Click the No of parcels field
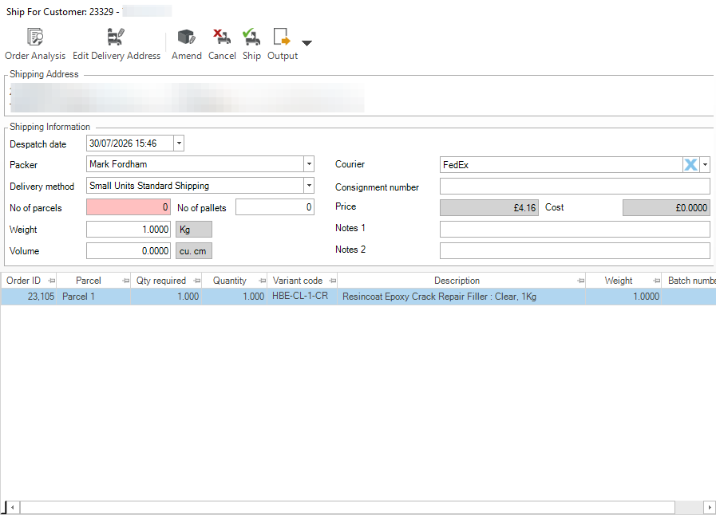This screenshot has width=716, height=515. pos(129,207)
